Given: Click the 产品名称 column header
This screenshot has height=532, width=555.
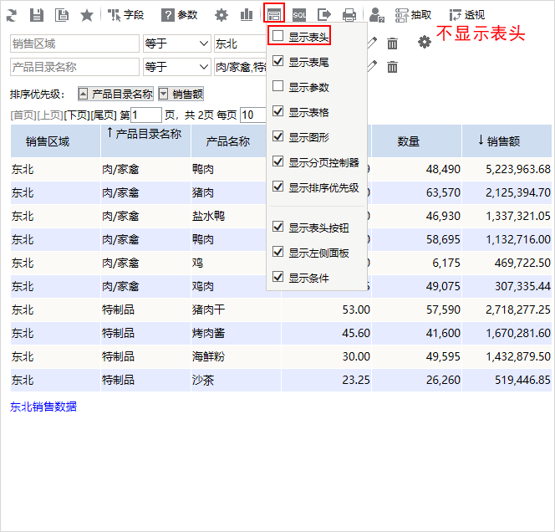Looking at the screenshot, I should pos(228,141).
